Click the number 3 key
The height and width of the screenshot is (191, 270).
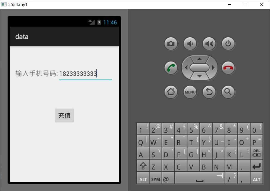[x=168, y=129]
